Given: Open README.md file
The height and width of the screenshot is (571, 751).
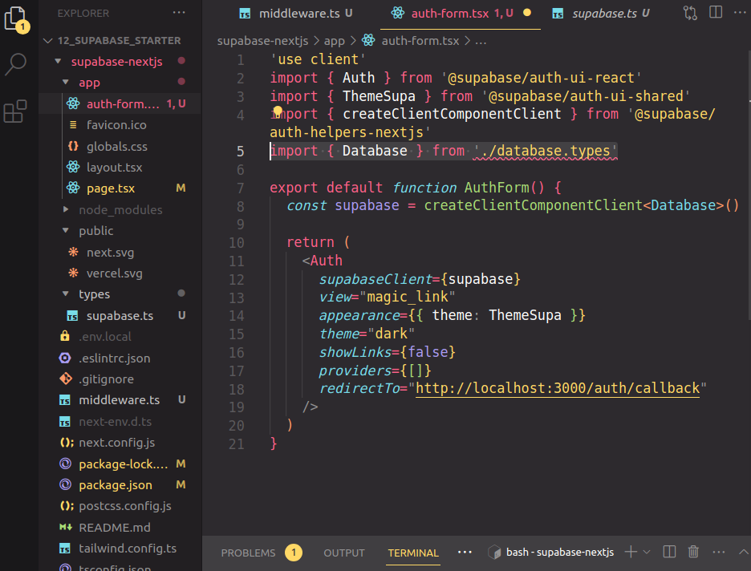Looking at the screenshot, I should click(x=120, y=527).
